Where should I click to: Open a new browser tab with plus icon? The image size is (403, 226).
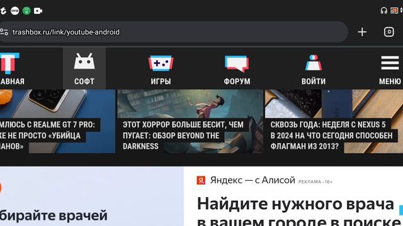[362, 32]
